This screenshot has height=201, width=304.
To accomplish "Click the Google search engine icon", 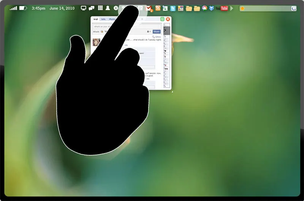I will (x=294, y=8).
